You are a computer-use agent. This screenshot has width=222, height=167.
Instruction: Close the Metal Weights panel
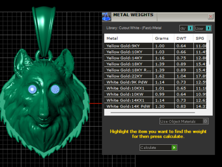pyautogui.click(x=210, y=16)
